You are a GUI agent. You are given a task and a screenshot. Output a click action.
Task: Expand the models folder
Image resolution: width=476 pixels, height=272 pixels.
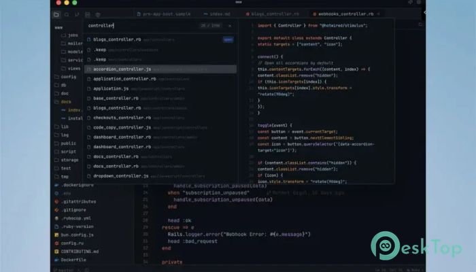tap(71, 52)
